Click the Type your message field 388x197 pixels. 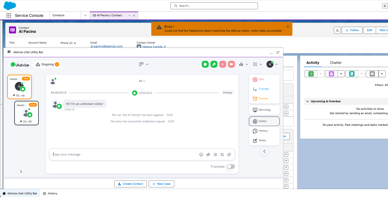click(142, 155)
